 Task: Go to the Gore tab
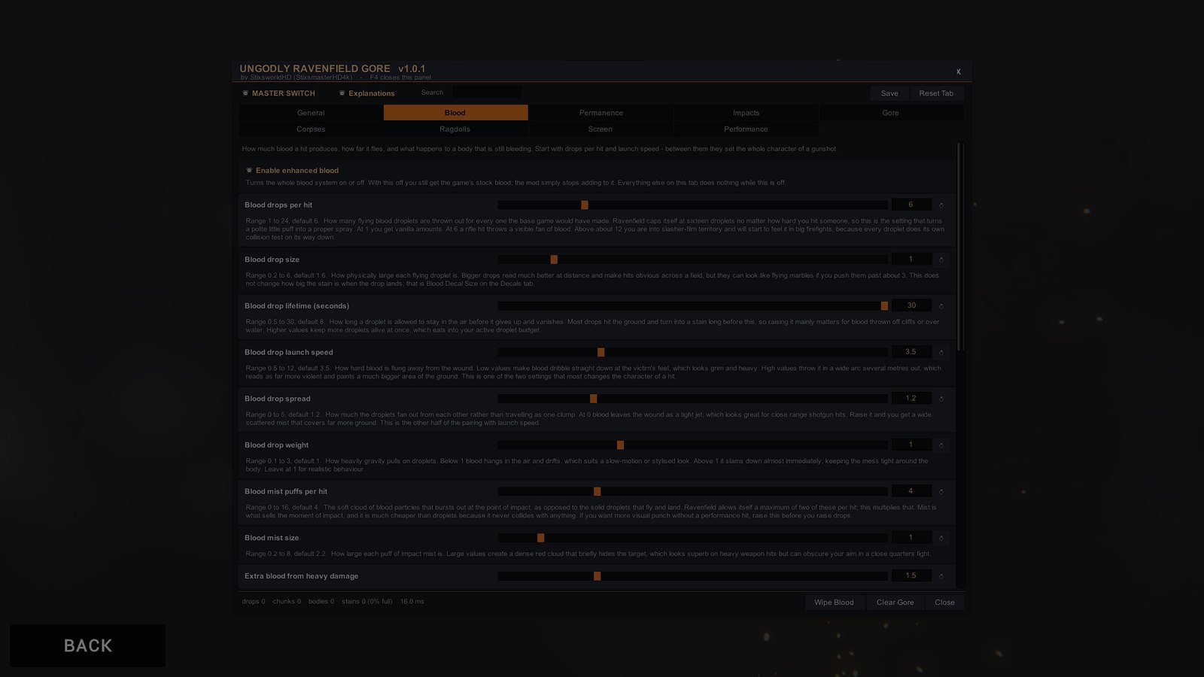[x=891, y=113]
